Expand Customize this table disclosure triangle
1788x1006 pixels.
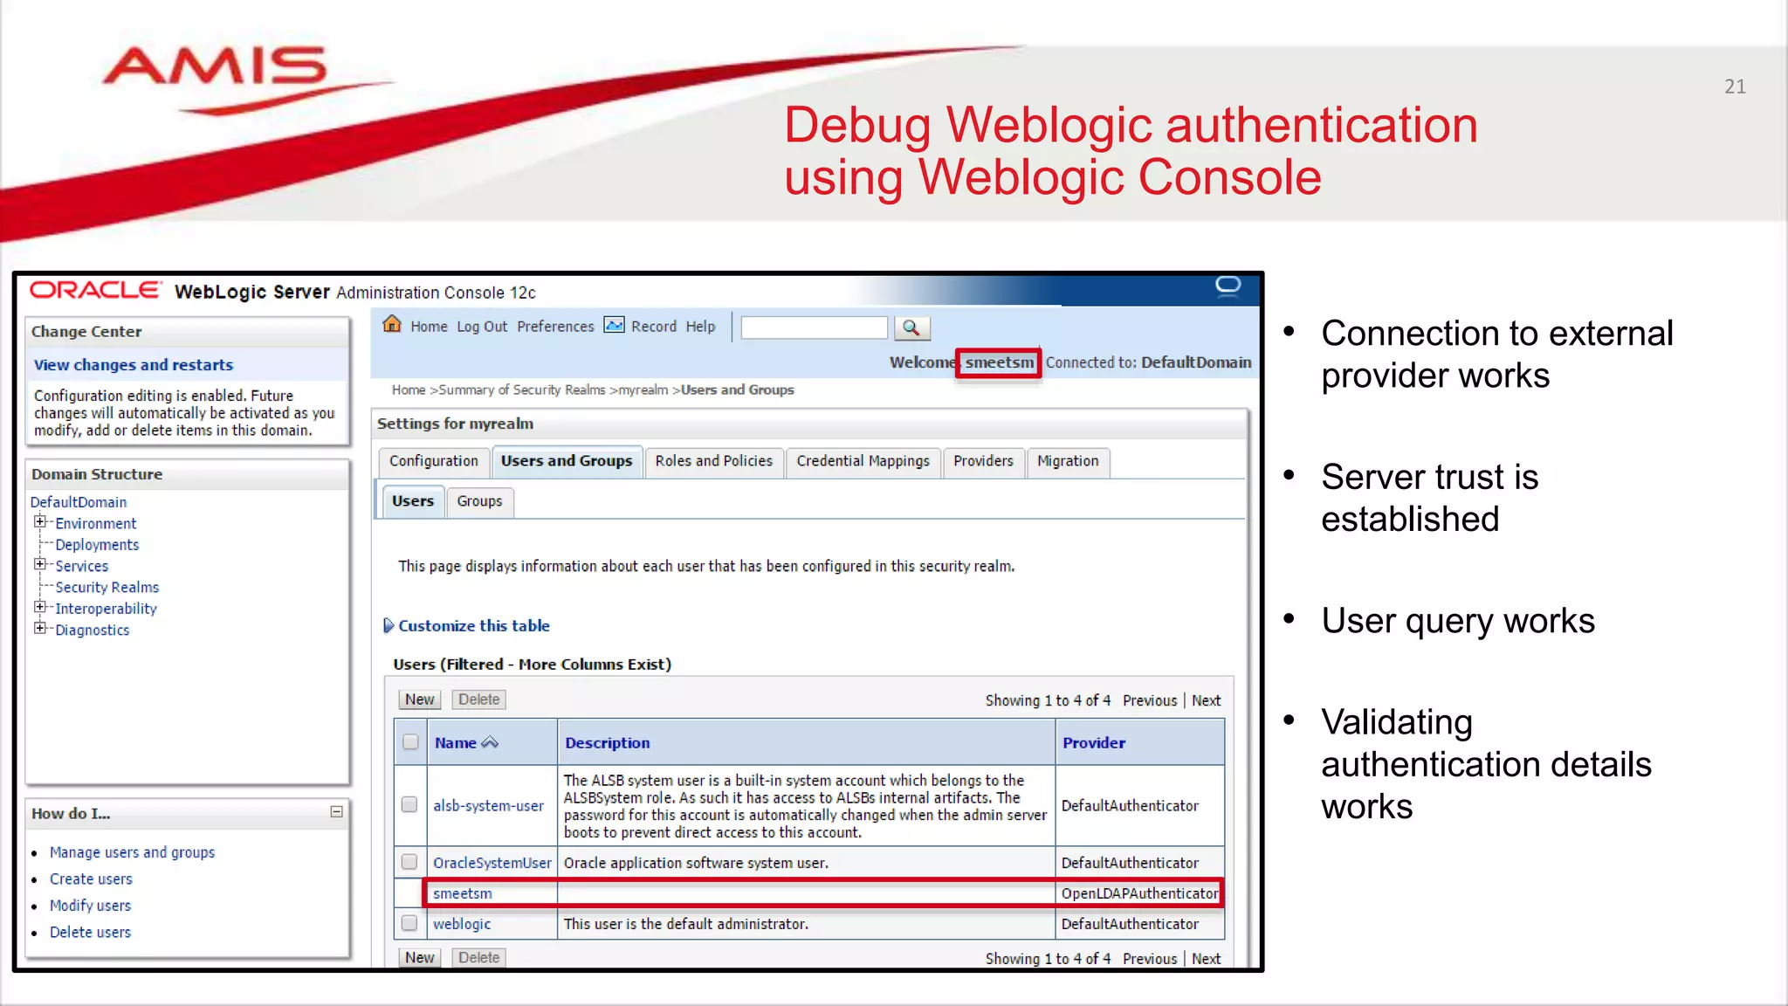coord(389,625)
